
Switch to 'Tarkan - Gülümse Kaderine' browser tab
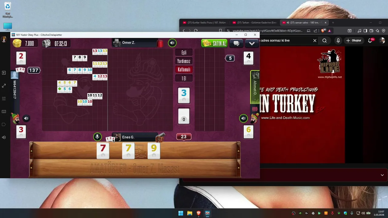click(x=255, y=23)
